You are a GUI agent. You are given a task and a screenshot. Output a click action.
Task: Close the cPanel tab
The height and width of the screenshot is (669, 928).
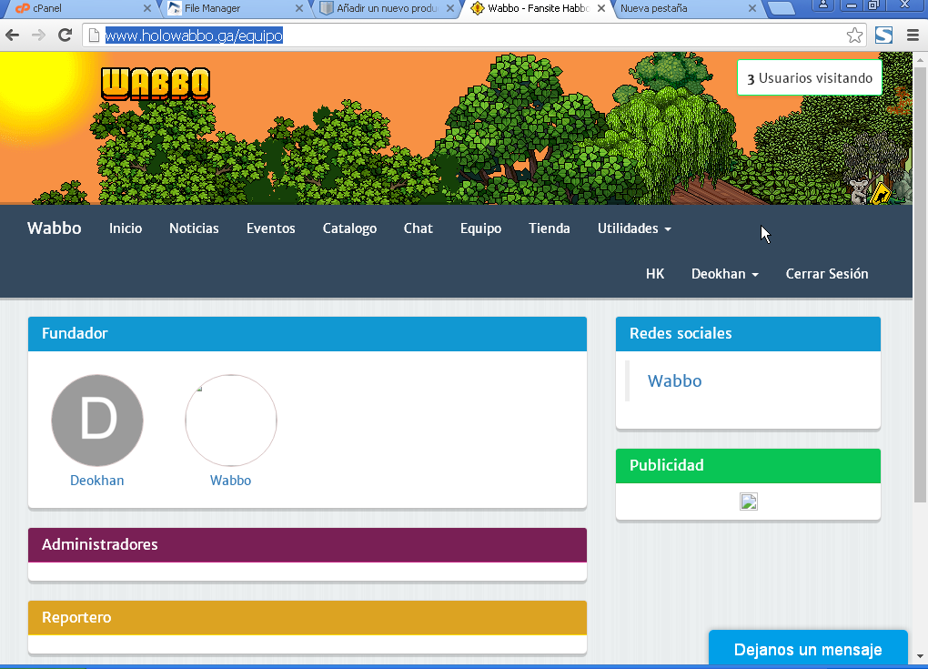(147, 8)
